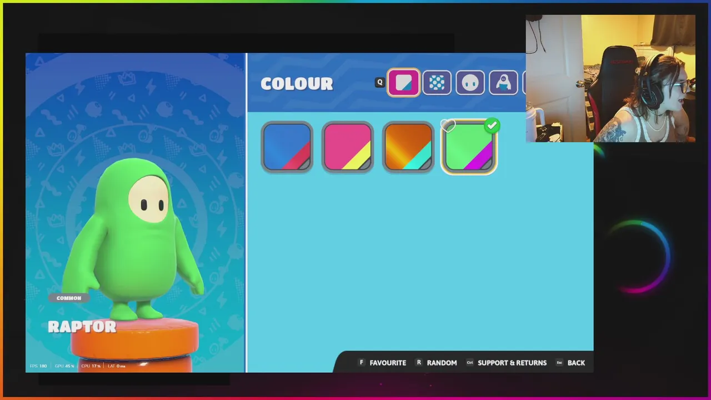Screen dimensions: 711x400
Task: Choose the green and purple colour swatch
Action: [469, 147]
